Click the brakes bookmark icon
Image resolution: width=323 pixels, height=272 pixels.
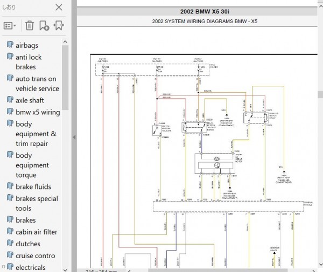click(10, 219)
